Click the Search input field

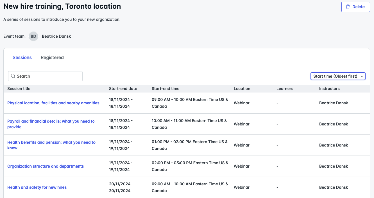tap(45, 76)
